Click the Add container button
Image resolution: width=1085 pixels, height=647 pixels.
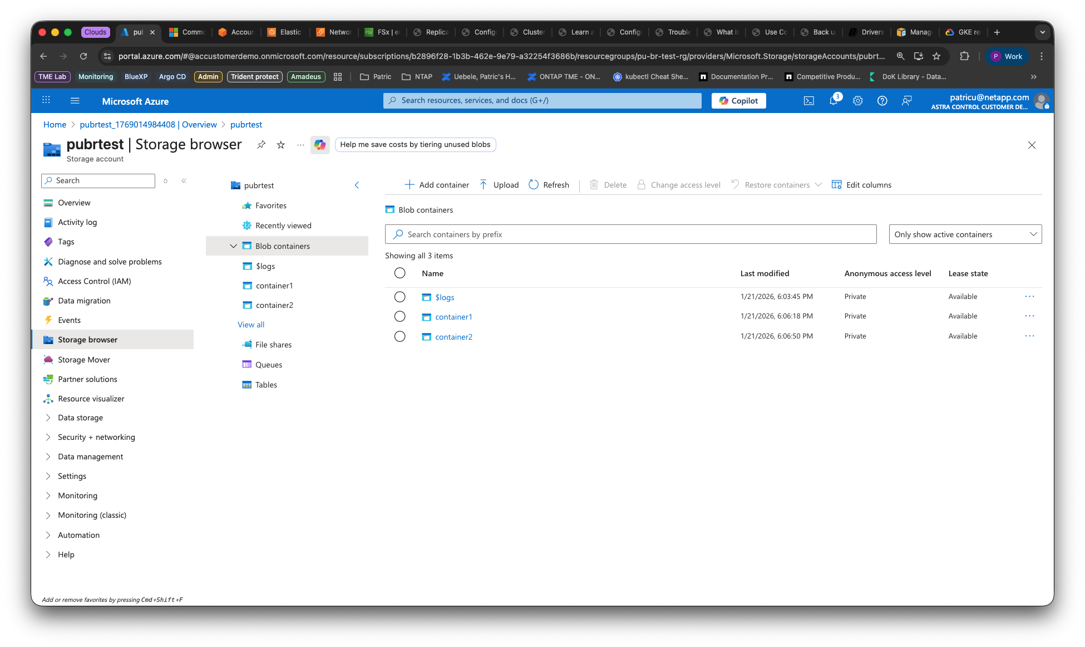437,185
